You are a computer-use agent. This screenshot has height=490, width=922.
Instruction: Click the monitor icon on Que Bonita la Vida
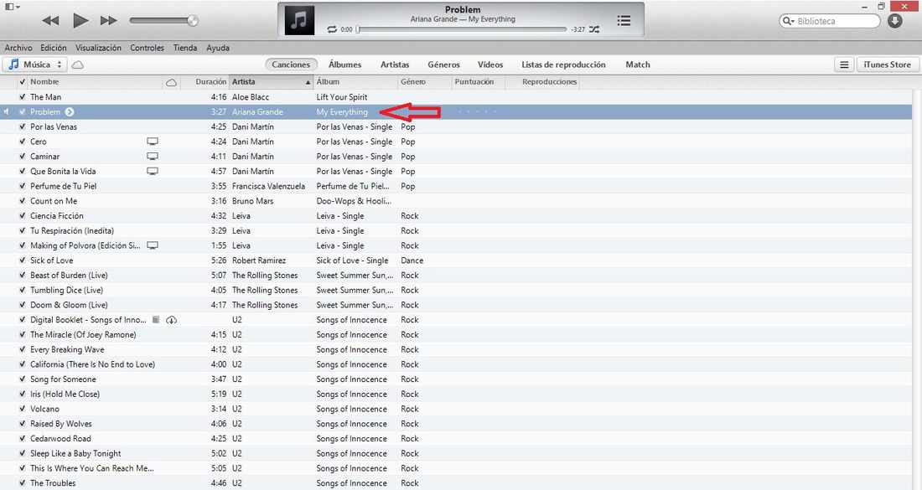[153, 171]
